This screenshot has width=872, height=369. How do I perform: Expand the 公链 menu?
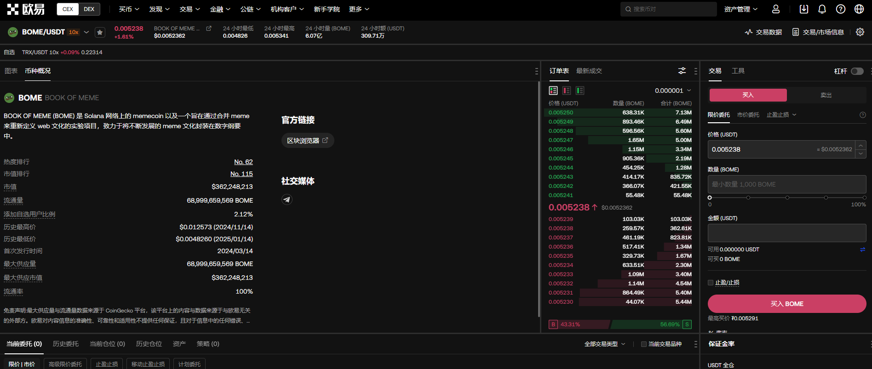250,9
